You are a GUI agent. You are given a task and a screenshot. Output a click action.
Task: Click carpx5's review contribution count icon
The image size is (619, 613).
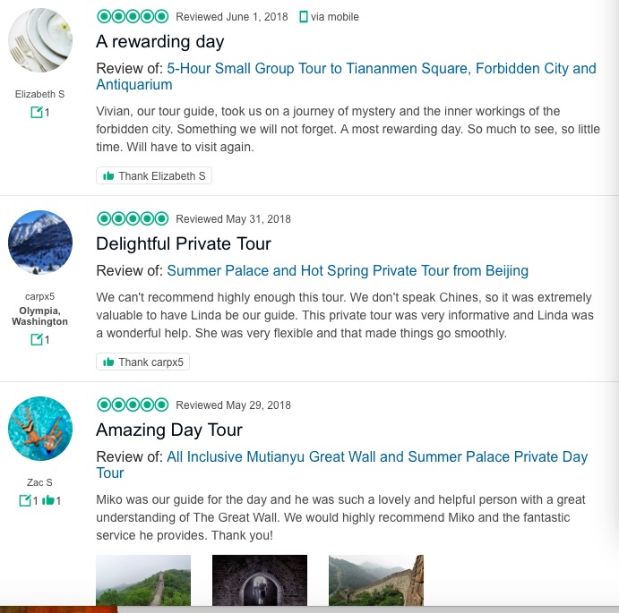tap(36, 340)
